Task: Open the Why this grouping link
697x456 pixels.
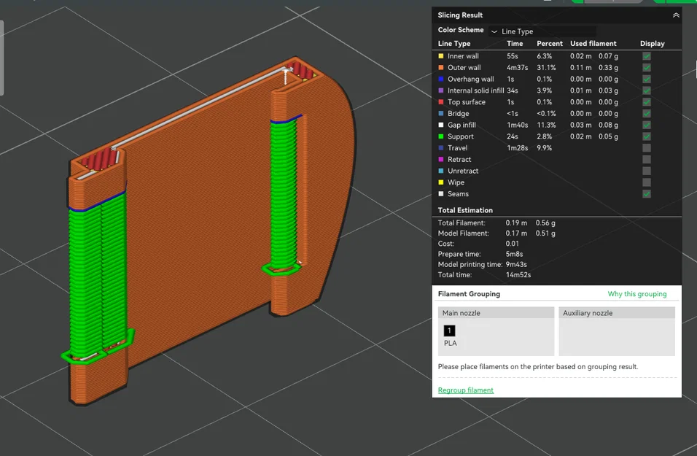Action: click(x=637, y=294)
